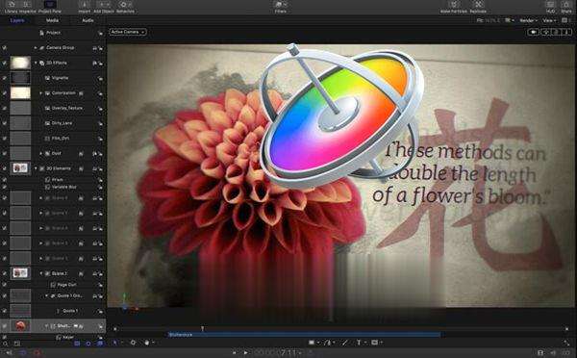Click the playhead in the mini-timeline

(x=202, y=328)
